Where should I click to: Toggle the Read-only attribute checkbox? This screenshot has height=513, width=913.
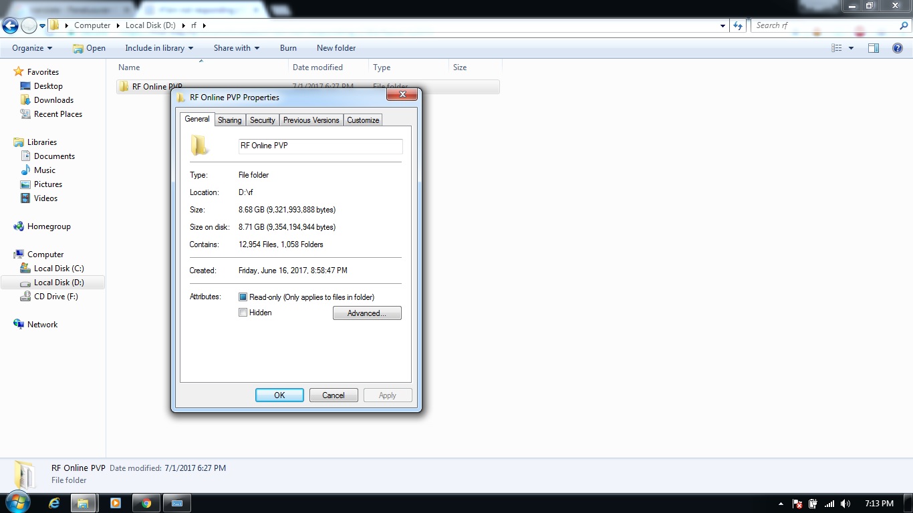coord(243,297)
